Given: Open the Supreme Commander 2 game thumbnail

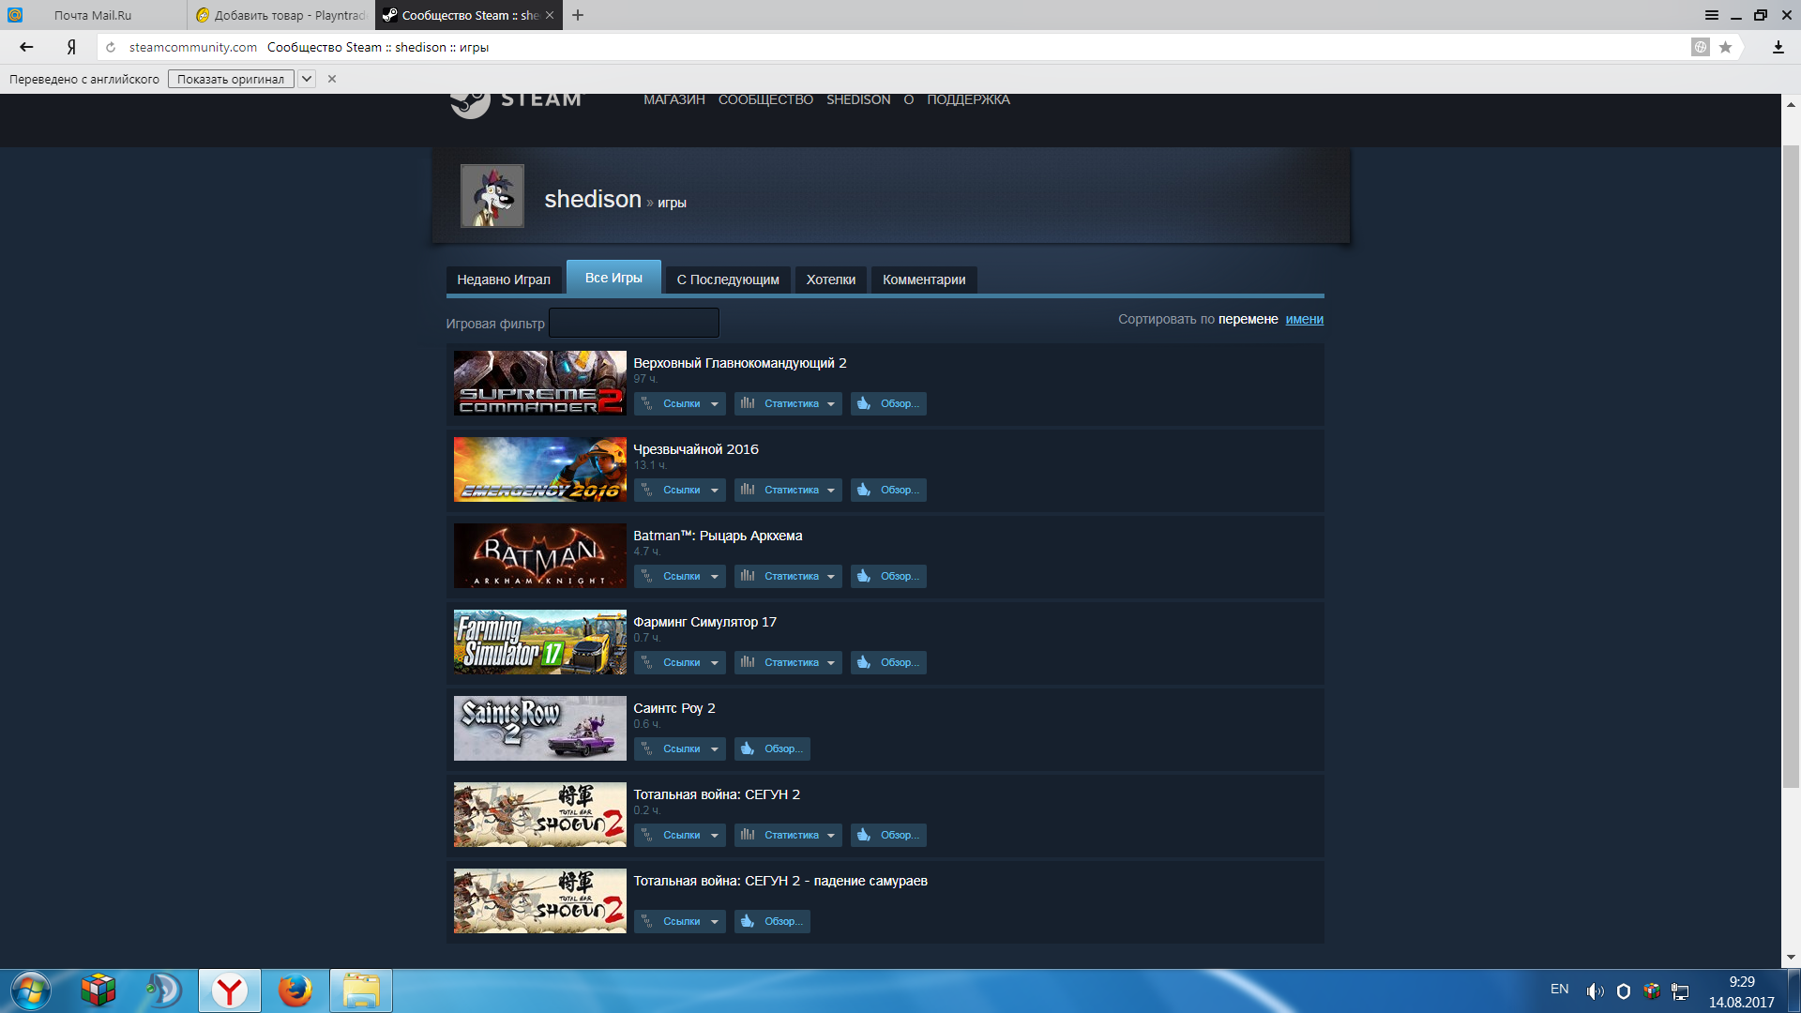Looking at the screenshot, I should coord(539,383).
